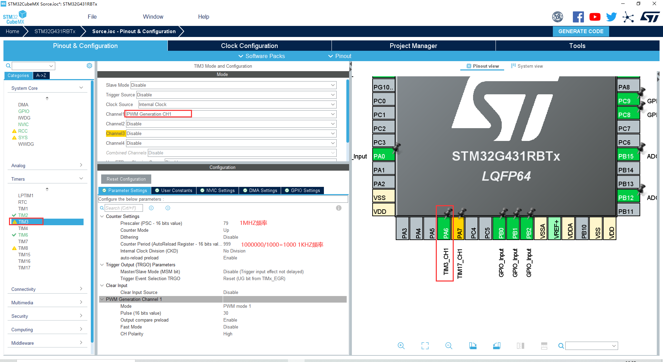
Task: Open the Trigger Source dropdown
Action: tap(237, 95)
